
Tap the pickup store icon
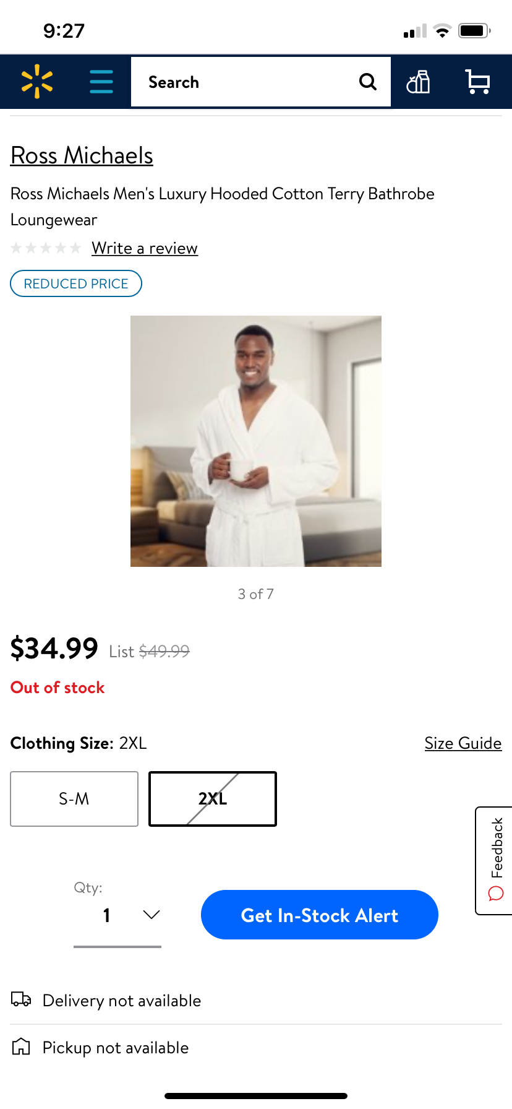click(21, 1046)
